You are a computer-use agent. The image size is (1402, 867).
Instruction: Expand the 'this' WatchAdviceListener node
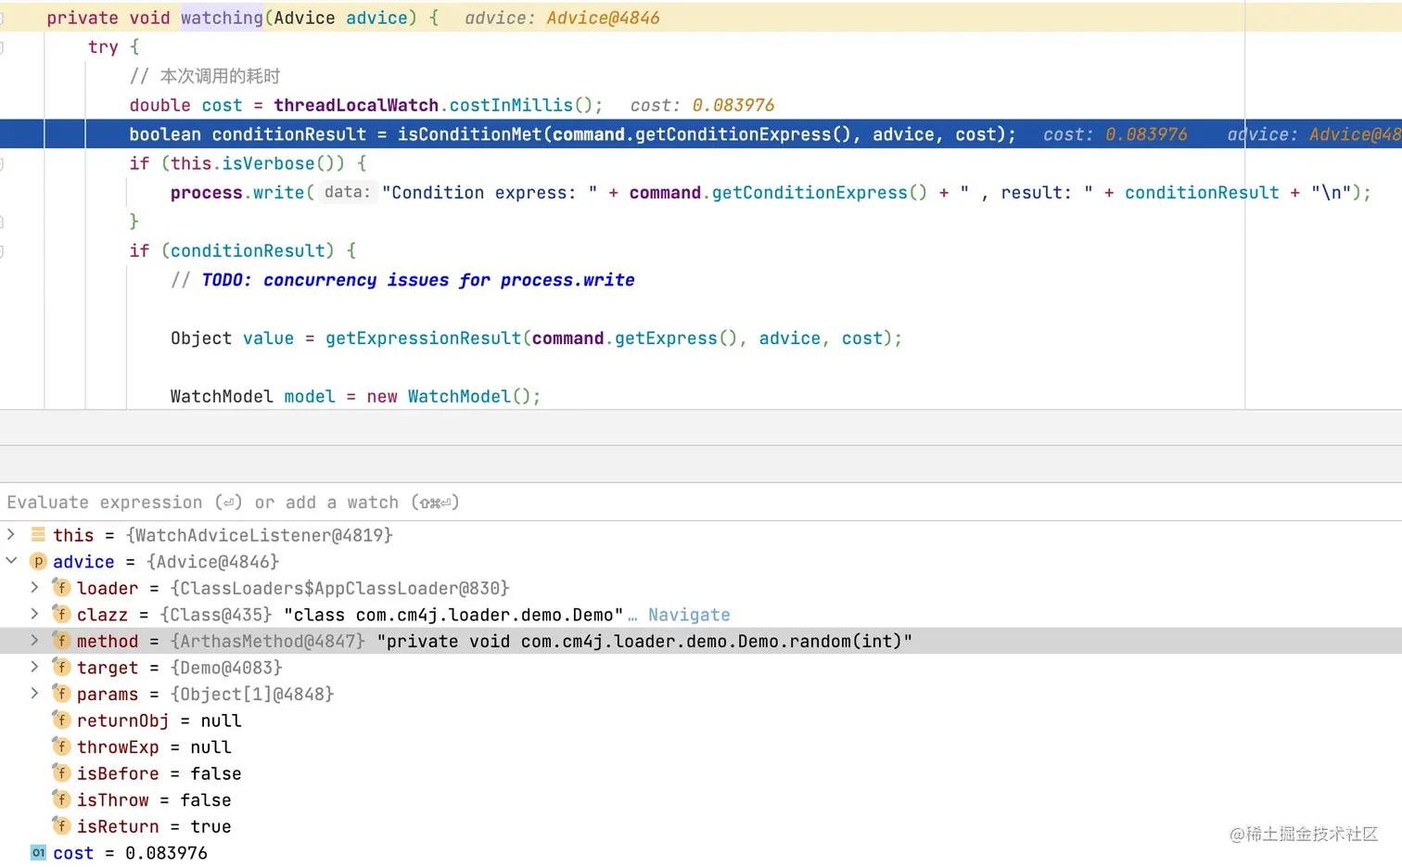click(11, 534)
